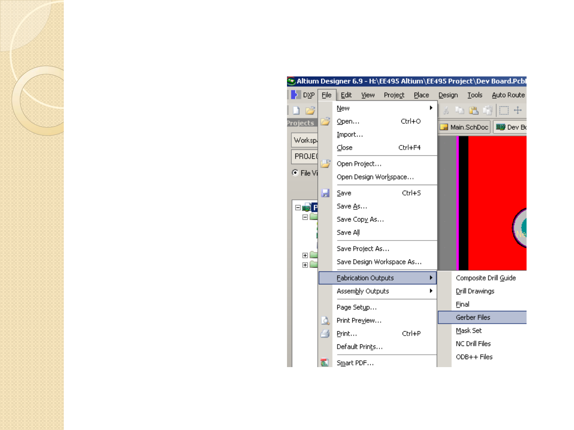Expand the Assembly Outputs submenu arrow

point(431,291)
